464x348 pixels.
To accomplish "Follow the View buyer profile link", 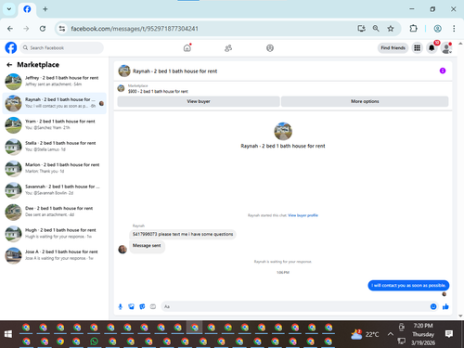I will 303,215.
